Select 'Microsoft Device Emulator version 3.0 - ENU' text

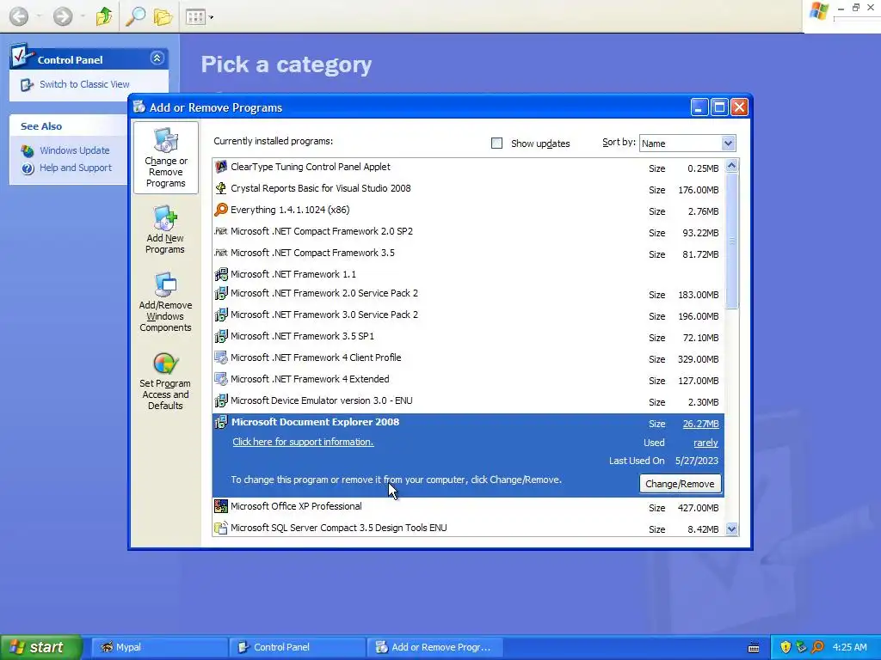pyautogui.click(x=322, y=400)
